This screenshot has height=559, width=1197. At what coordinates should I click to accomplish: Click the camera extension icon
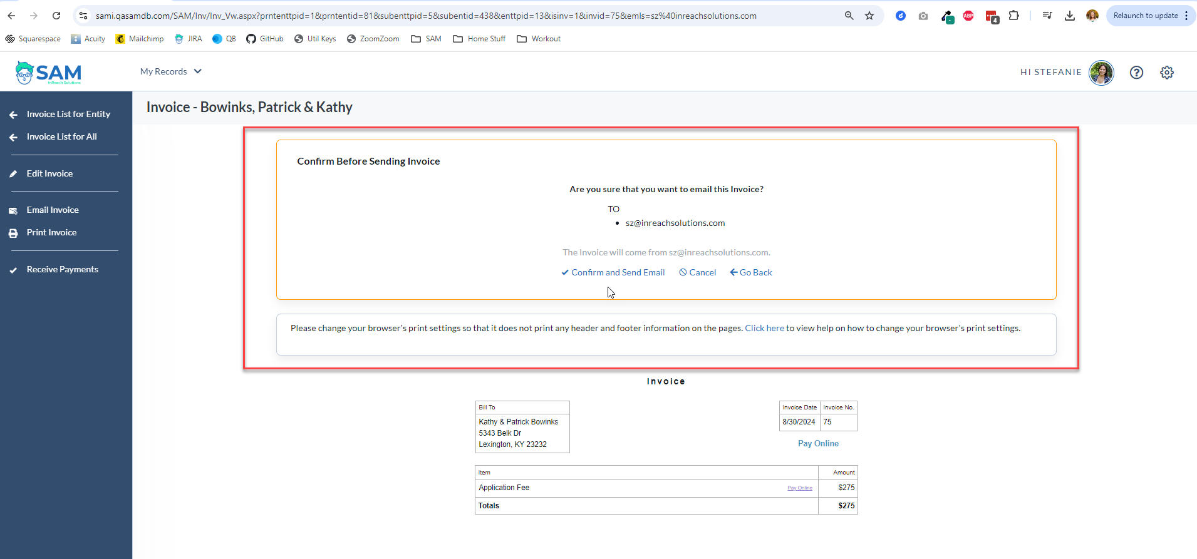923,16
